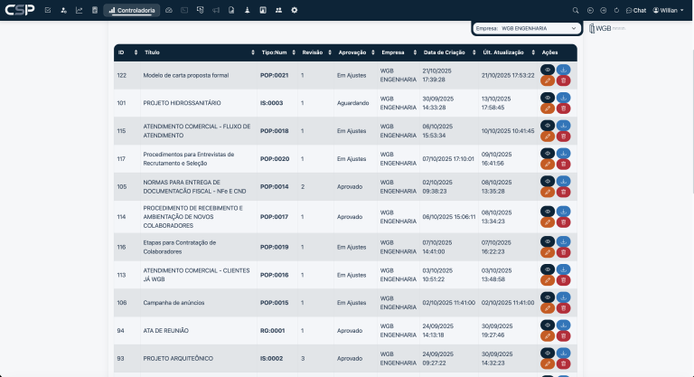
Task: View the POP:0016 document with eye icon
Action: coord(548,269)
